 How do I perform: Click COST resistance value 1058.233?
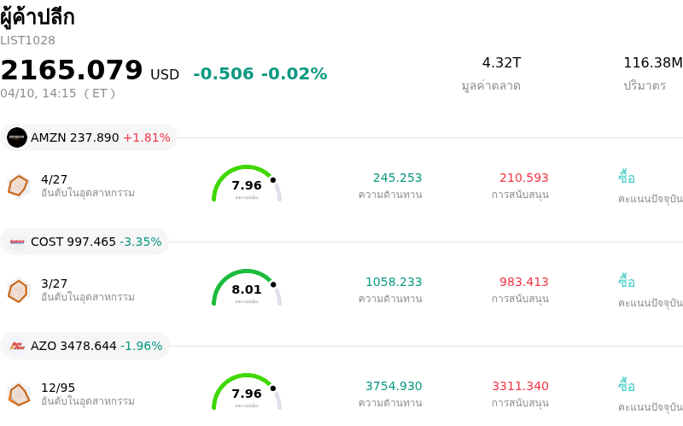coord(394,282)
